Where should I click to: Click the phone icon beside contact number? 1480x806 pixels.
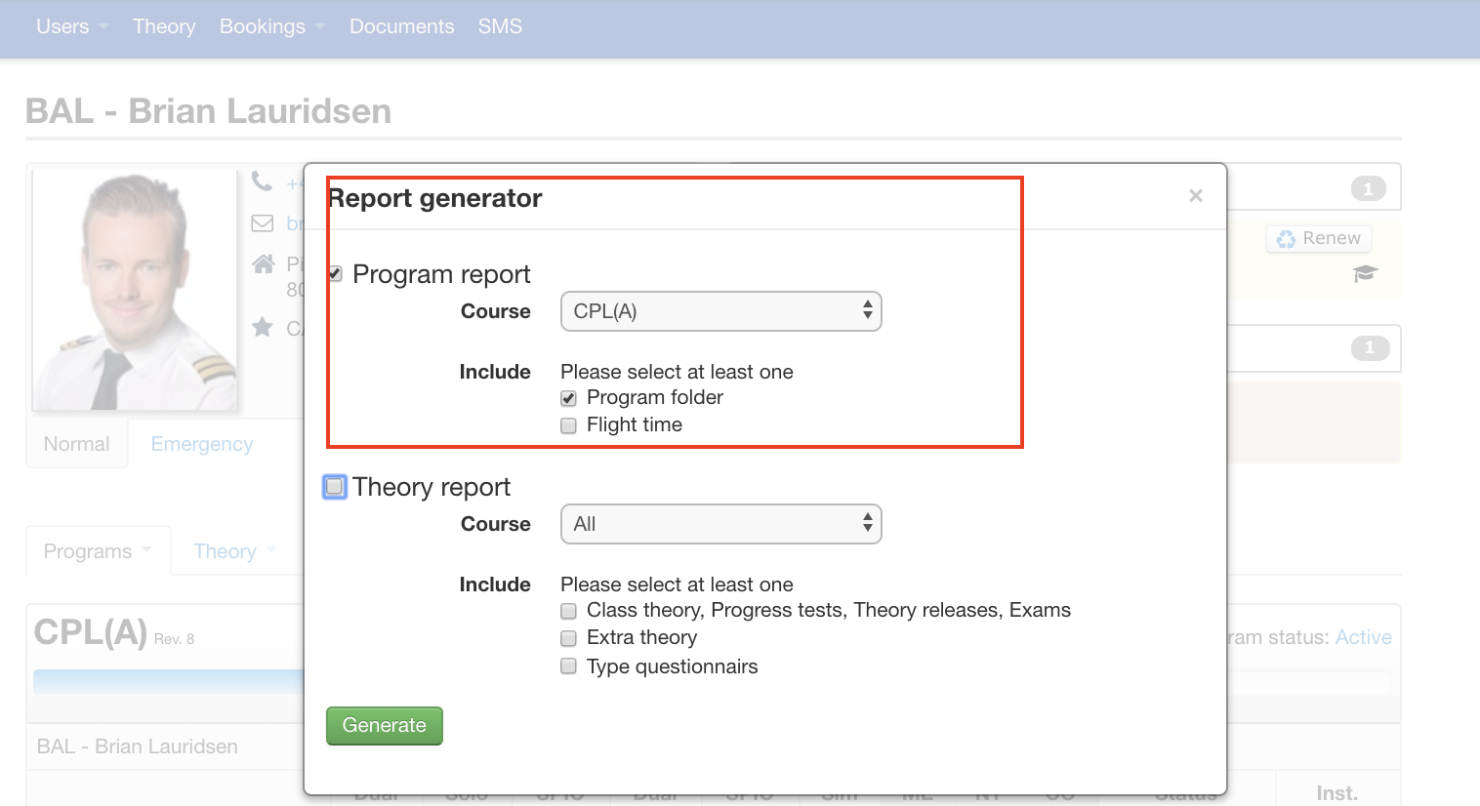click(262, 181)
